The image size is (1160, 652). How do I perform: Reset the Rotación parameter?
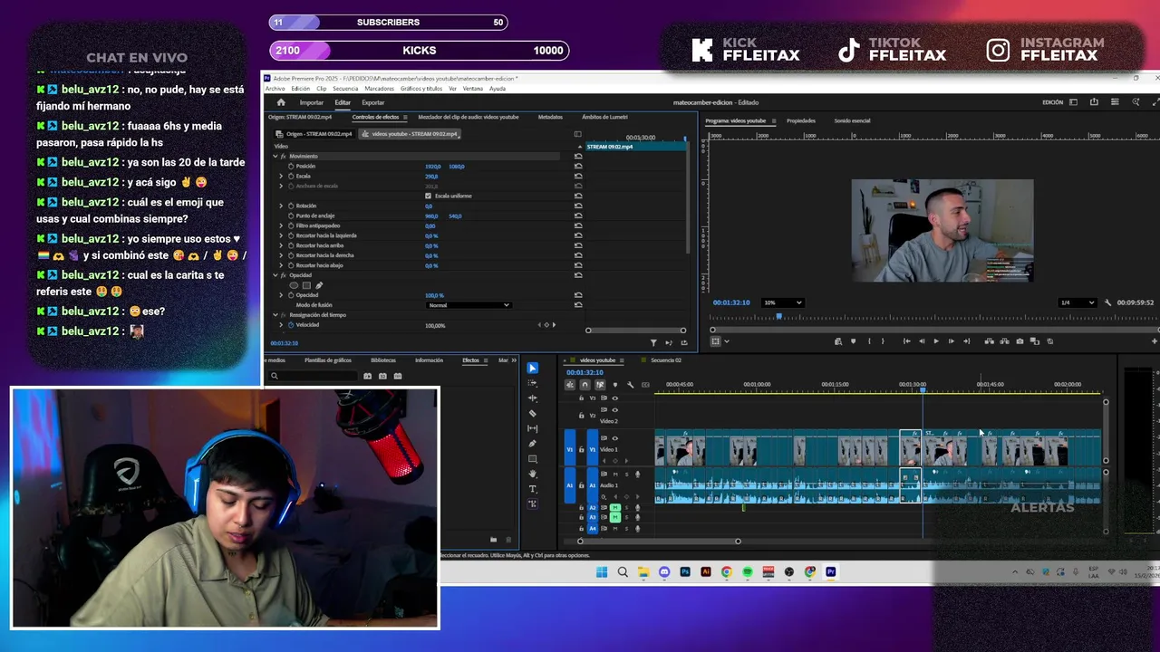[578, 206]
